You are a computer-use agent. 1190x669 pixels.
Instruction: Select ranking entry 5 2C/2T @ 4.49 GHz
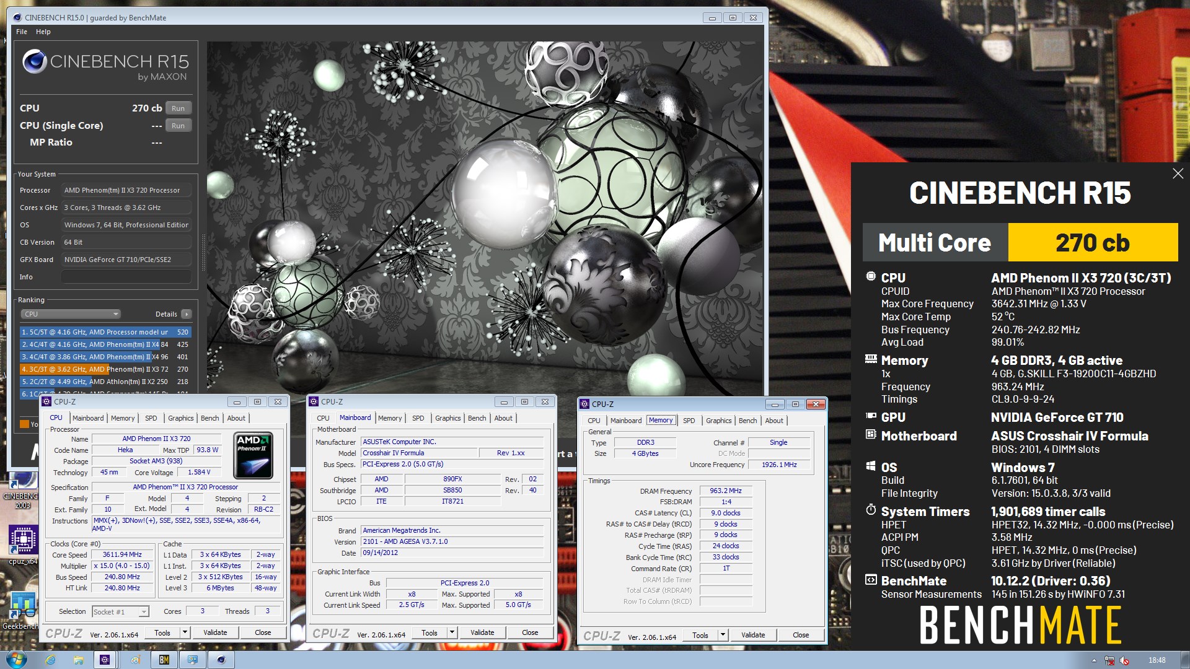(x=105, y=382)
